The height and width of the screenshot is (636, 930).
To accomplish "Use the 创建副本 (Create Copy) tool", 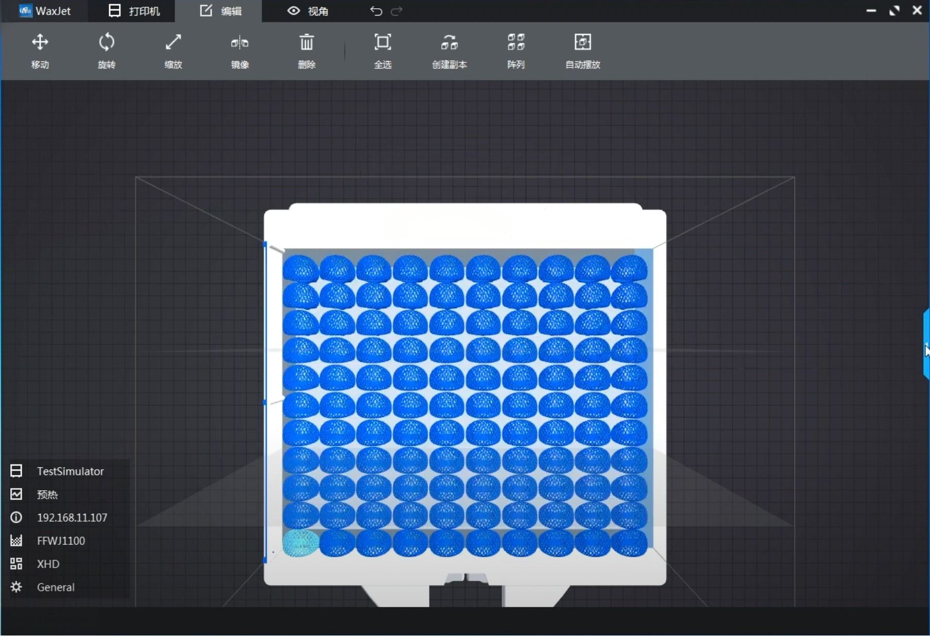I will pyautogui.click(x=449, y=51).
